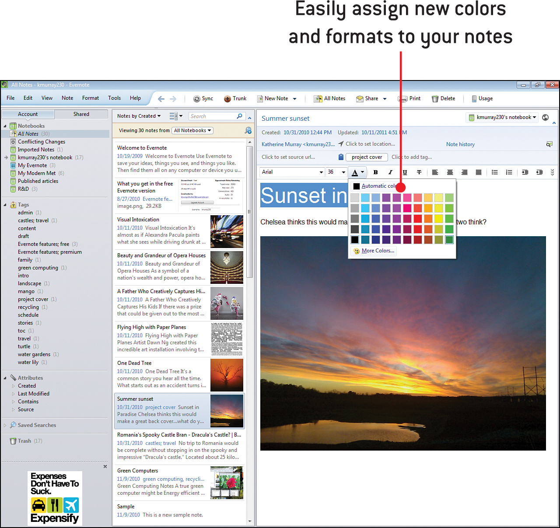Viewport: 560px width, 528px height.
Task: Increase indent in the note editor
Action: pyautogui.click(x=540, y=172)
